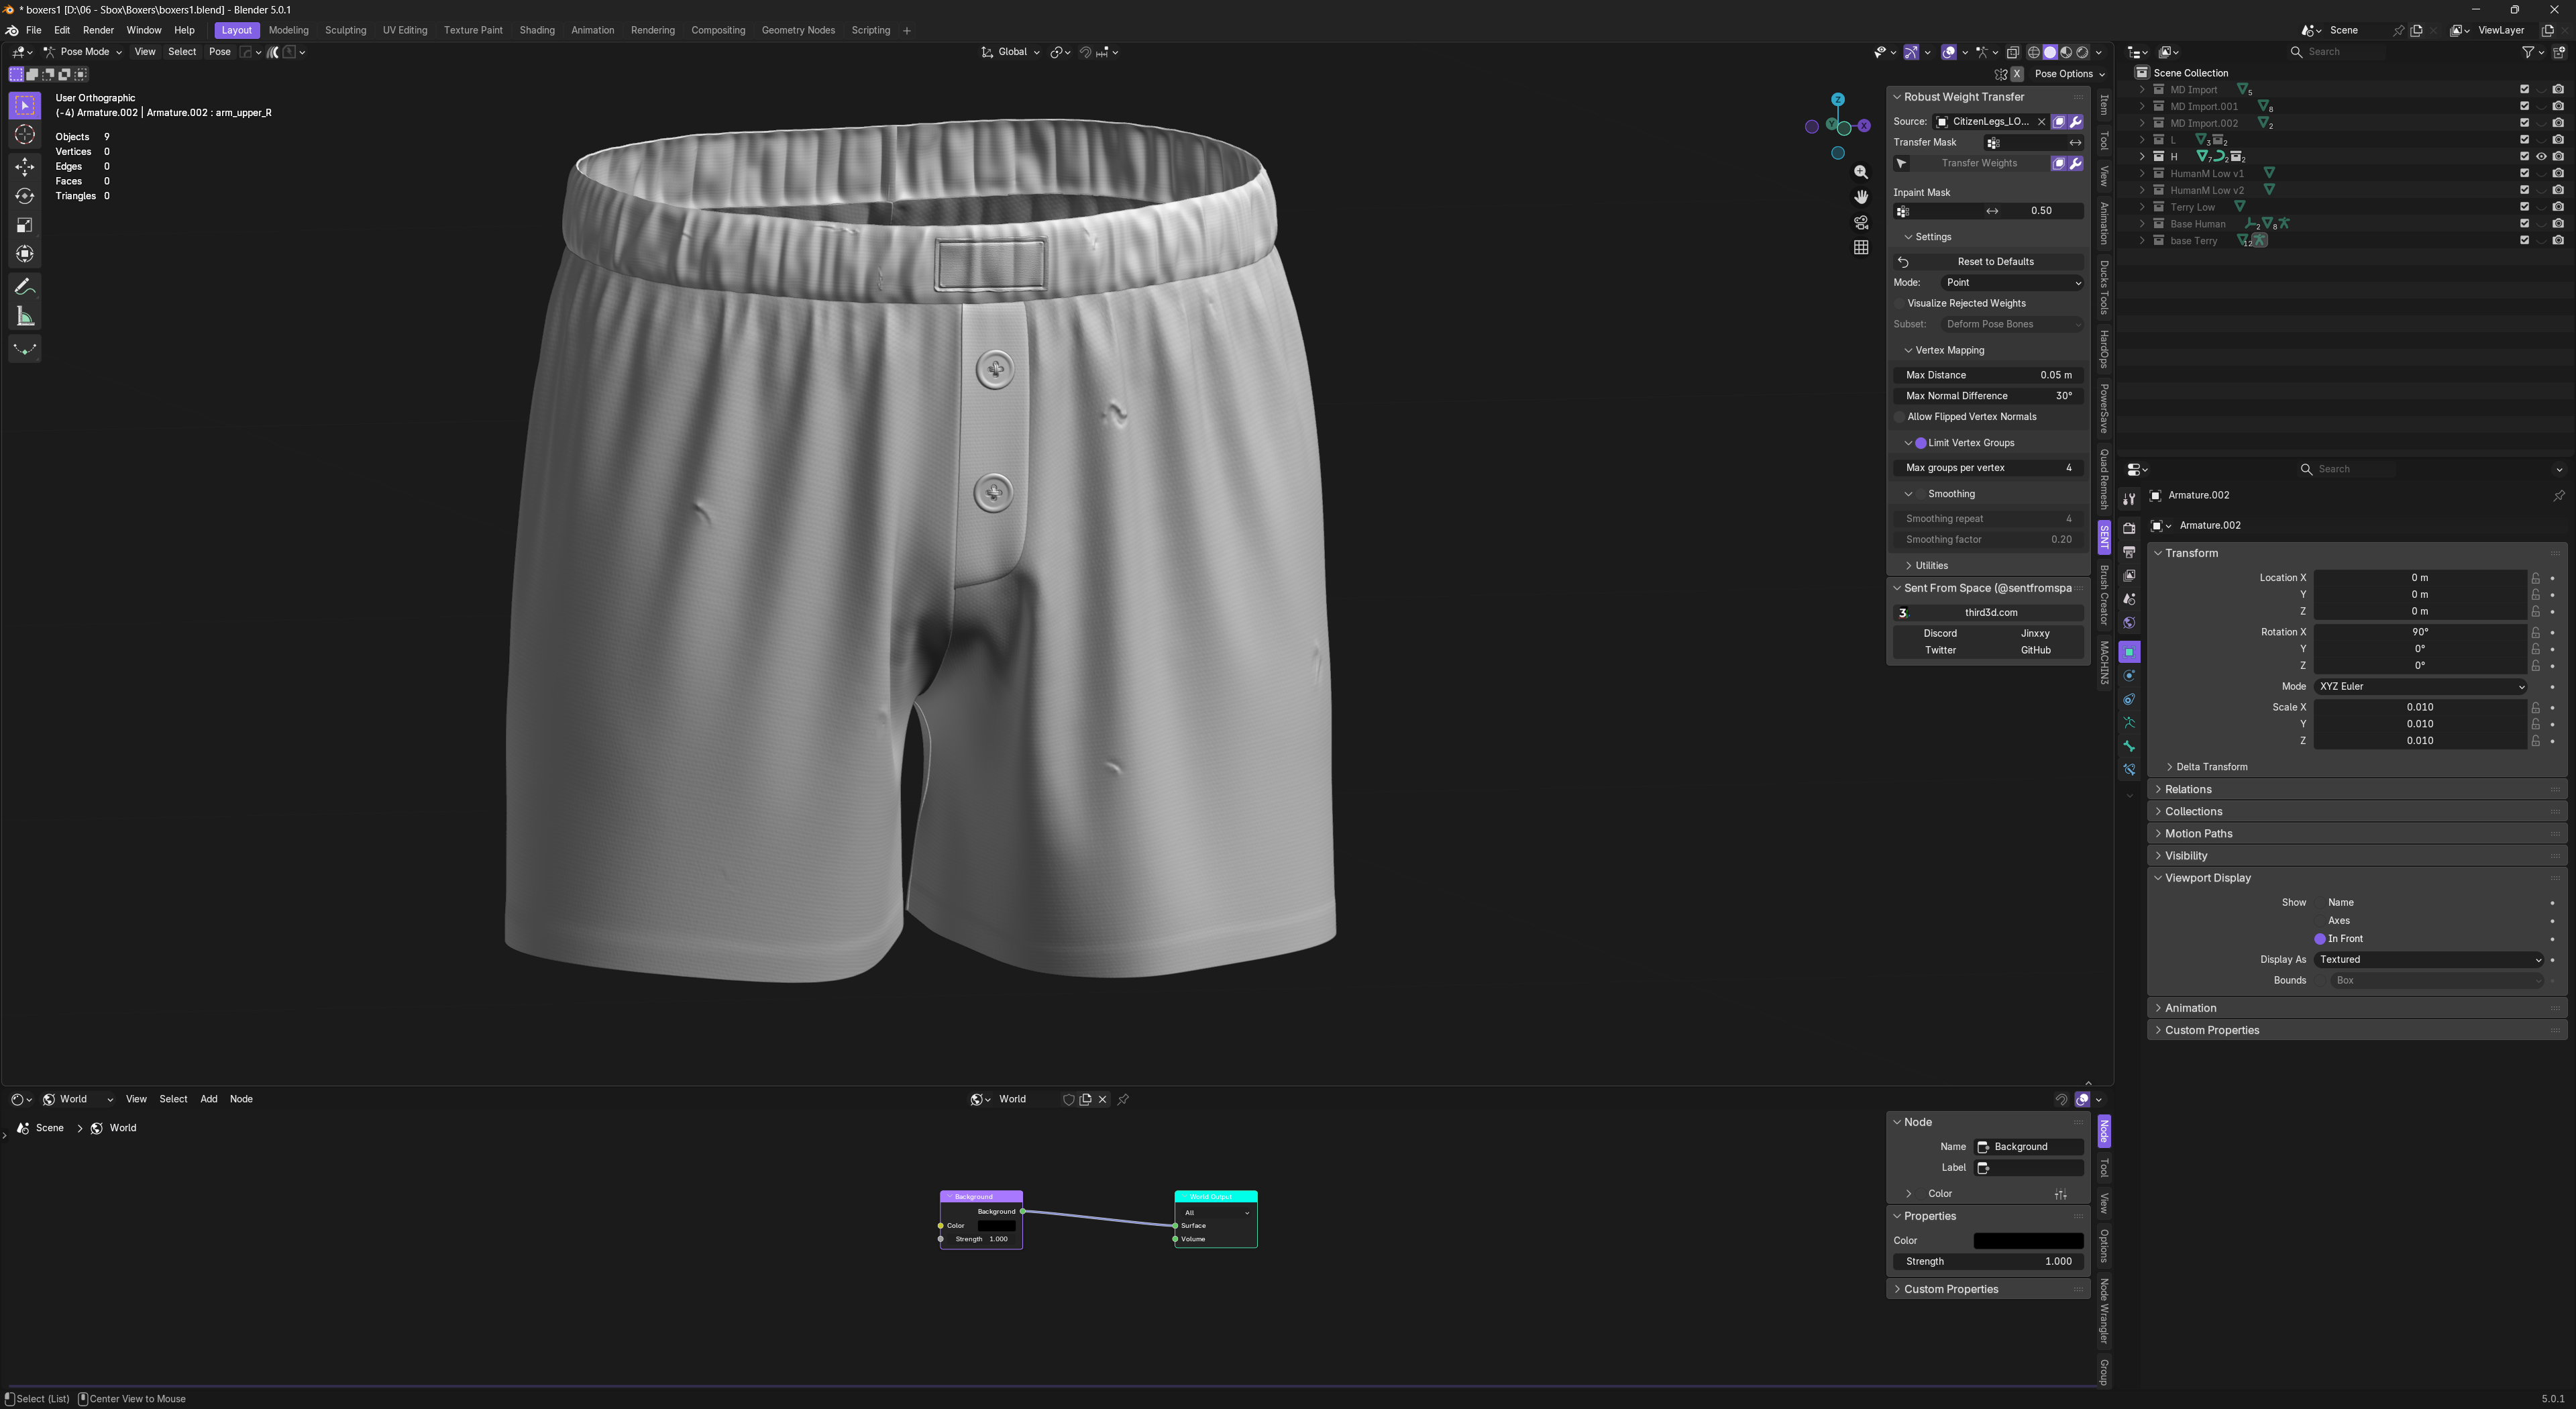Open the Display As Textured dropdown
This screenshot has width=2576, height=1409.
pos(2428,960)
